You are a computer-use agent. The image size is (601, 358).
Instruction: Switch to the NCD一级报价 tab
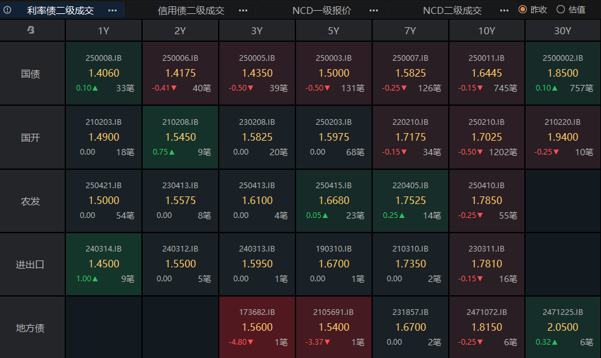[321, 10]
